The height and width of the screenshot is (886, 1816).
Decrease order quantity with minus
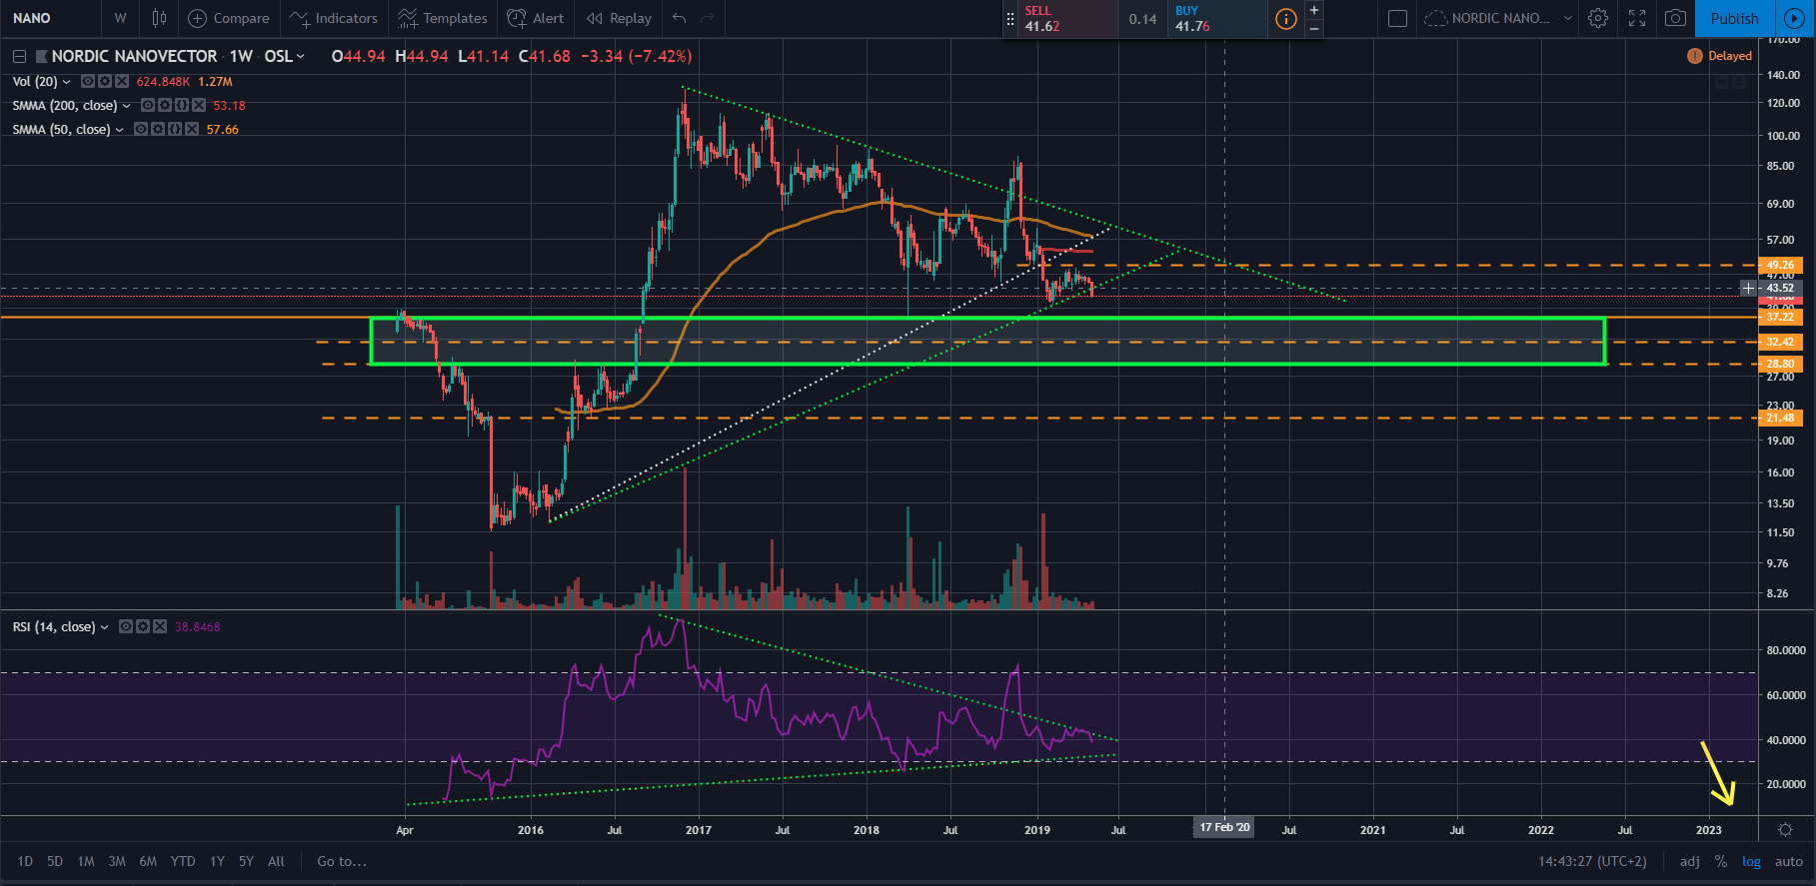[x=1314, y=28]
